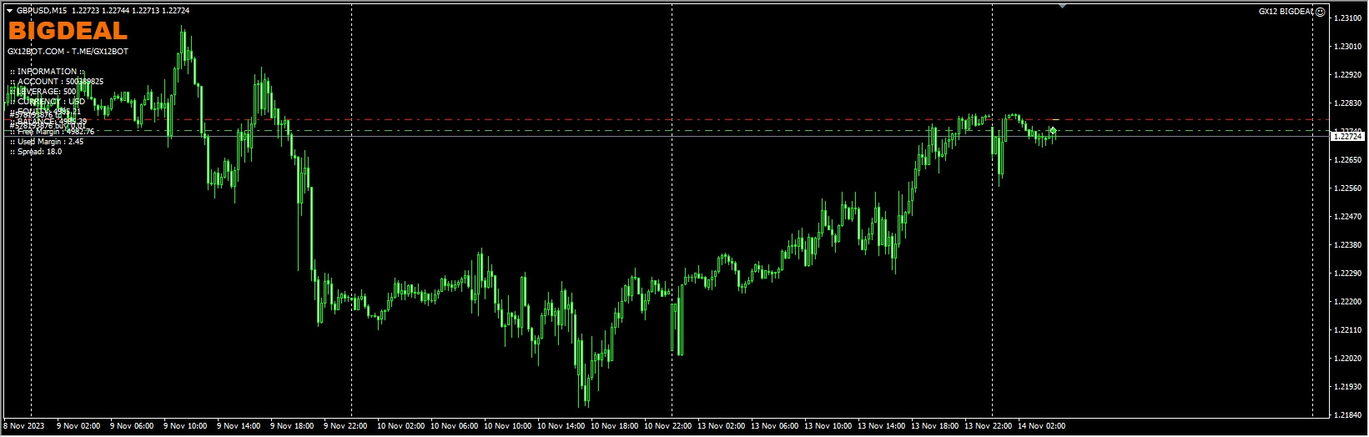Viewport: 1369px width, 437px height.
Task: Click the ':: INFORMATION ::' header line
Action: (47, 72)
